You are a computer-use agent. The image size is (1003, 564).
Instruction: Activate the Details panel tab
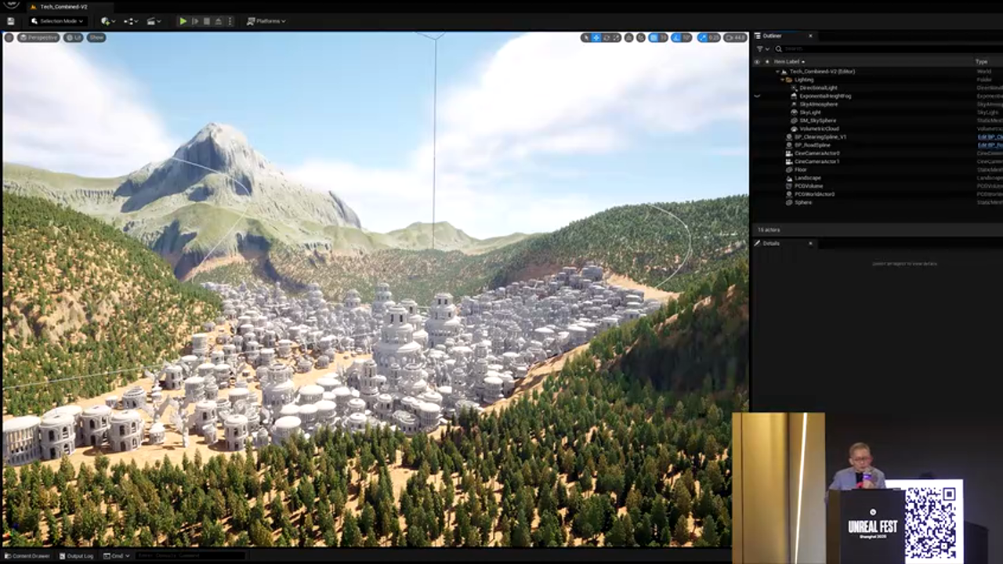pyautogui.click(x=771, y=244)
